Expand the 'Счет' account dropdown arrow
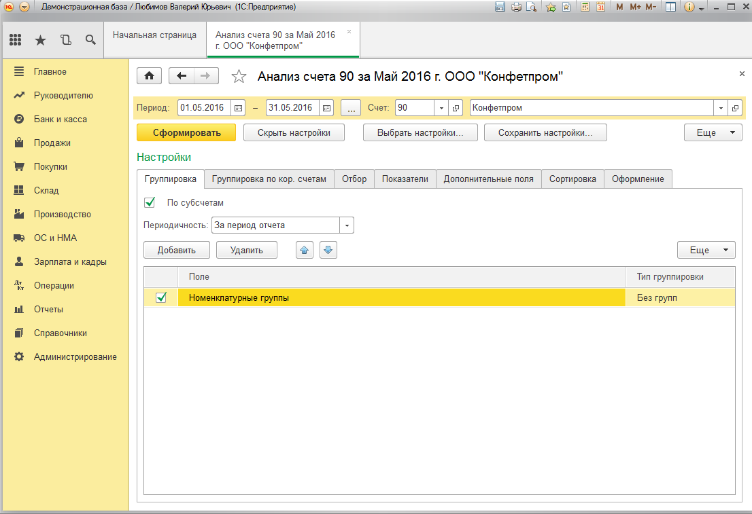 [x=441, y=108]
